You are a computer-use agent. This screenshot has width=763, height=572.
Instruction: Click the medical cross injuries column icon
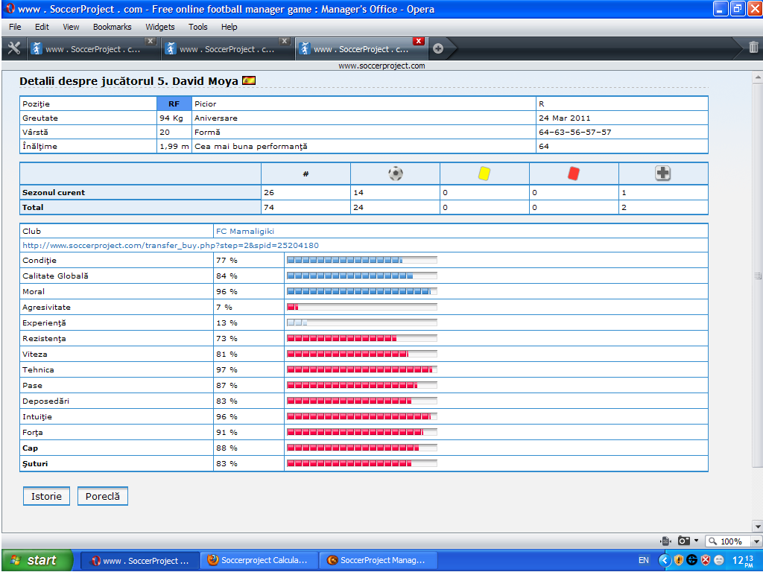pyautogui.click(x=662, y=173)
